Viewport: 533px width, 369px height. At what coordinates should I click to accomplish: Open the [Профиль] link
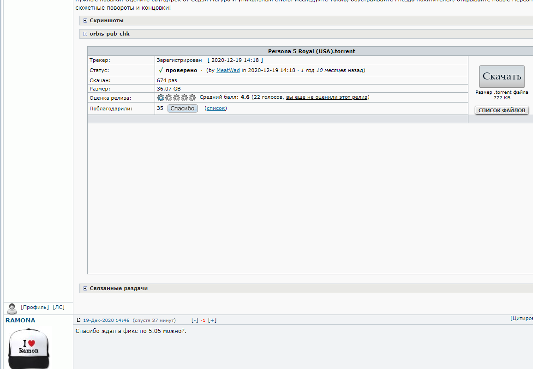pyautogui.click(x=35, y=307)
